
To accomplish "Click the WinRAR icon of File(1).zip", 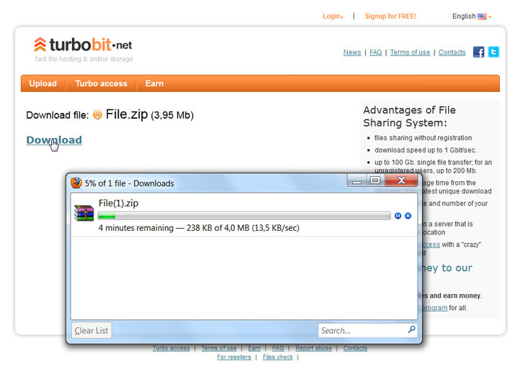I will point(84,213).
